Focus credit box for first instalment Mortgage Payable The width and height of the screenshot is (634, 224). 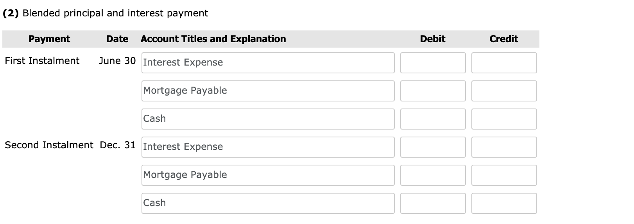[x=504, y=91]
